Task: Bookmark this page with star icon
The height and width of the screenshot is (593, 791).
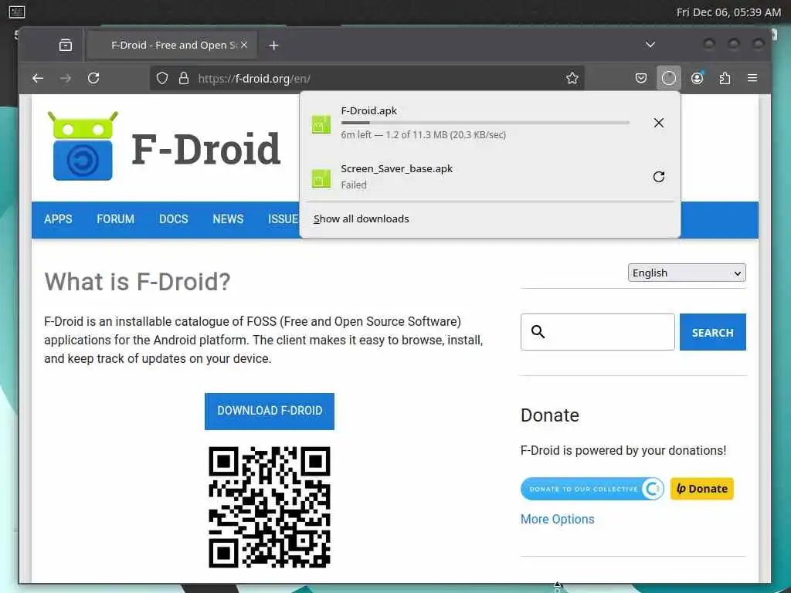Action: pos(572,78)
